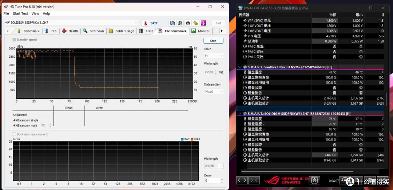
Task: Copy results as text using first toolbar icon
Action: (172, 23)
